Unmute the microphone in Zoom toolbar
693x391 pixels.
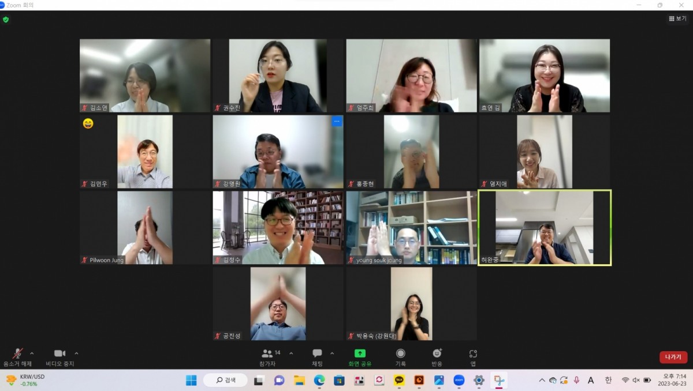(18, 354)
